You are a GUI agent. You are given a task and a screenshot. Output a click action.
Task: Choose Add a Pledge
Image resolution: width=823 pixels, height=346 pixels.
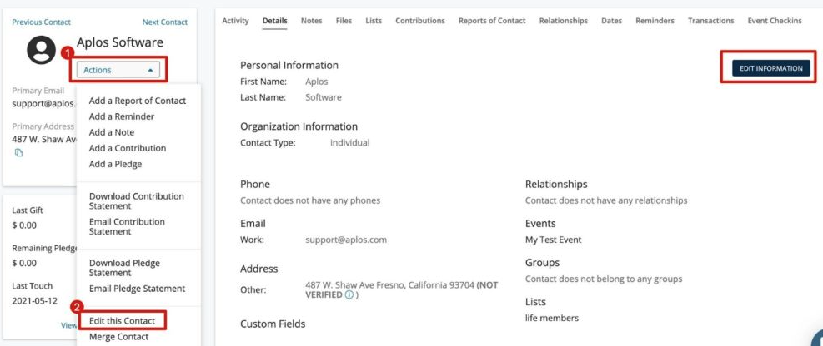pos(115,164)
